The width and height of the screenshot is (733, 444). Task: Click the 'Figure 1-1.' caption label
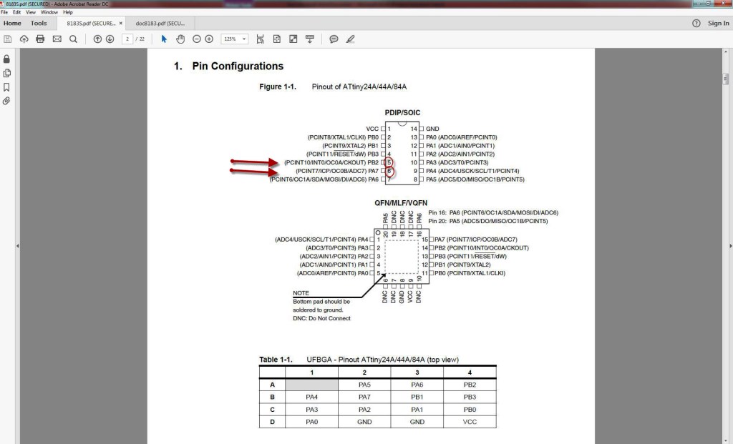pyautogui.click(x=278, y=87)
